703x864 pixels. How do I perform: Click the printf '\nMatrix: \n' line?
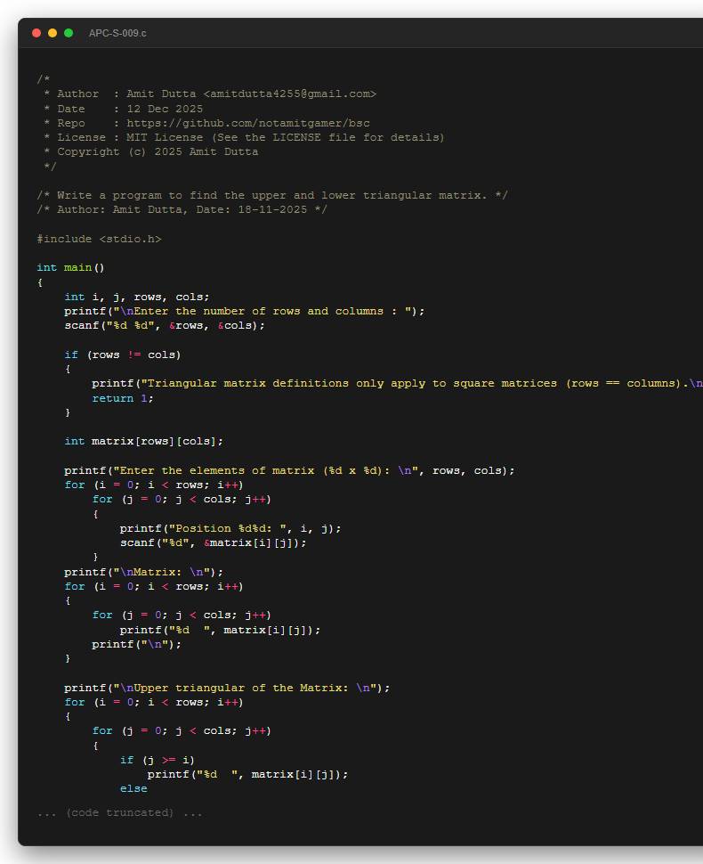[x=143, y=572]
